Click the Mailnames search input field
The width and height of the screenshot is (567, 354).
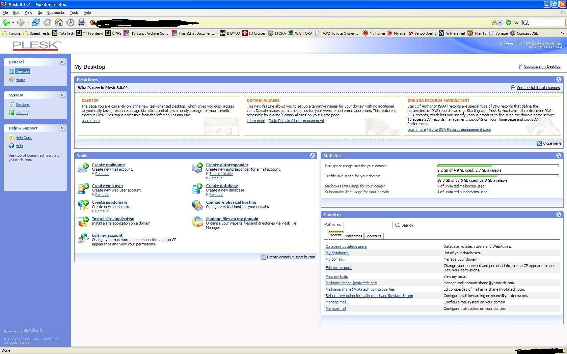(x=368, y=225)
